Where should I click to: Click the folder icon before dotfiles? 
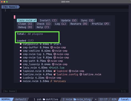[44, 99]
